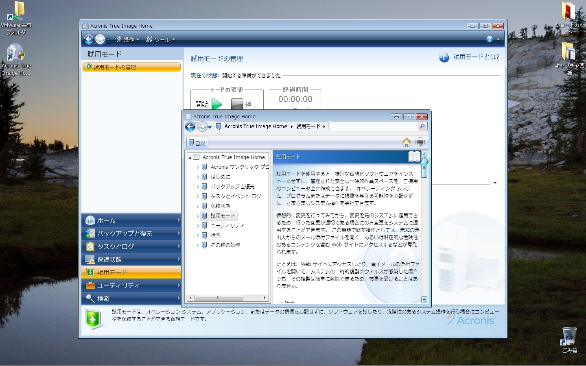Click the green shield icon in bottom description

pyautogui.click(x=93, y=319)
